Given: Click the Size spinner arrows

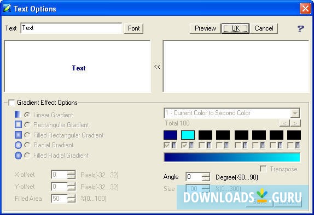Looking at the screenshot, I should [x=206, y=188].
